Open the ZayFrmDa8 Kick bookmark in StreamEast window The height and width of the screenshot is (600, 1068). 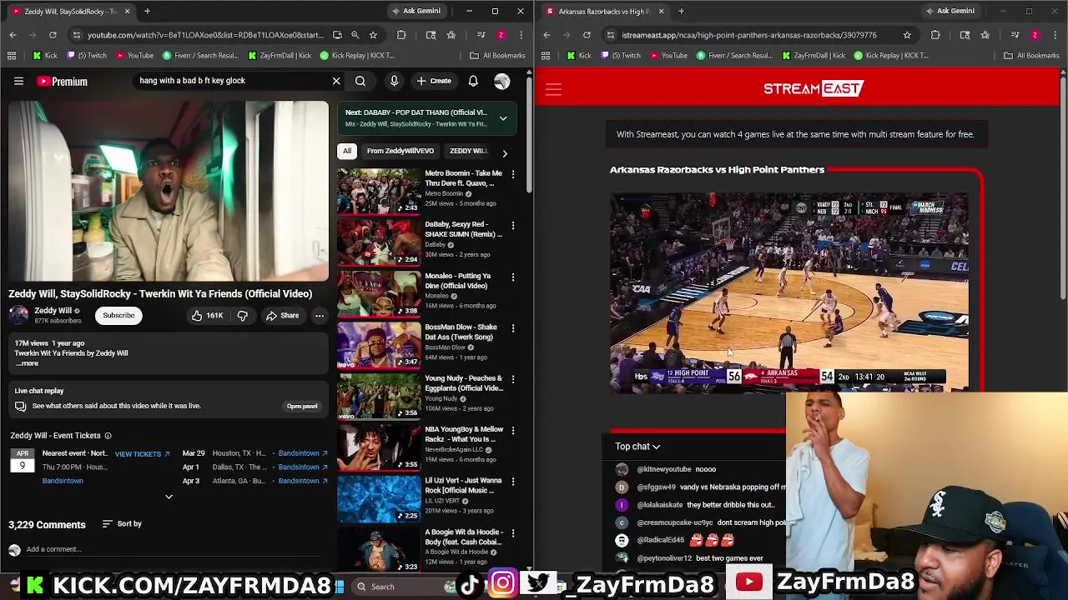coord(814,56)
